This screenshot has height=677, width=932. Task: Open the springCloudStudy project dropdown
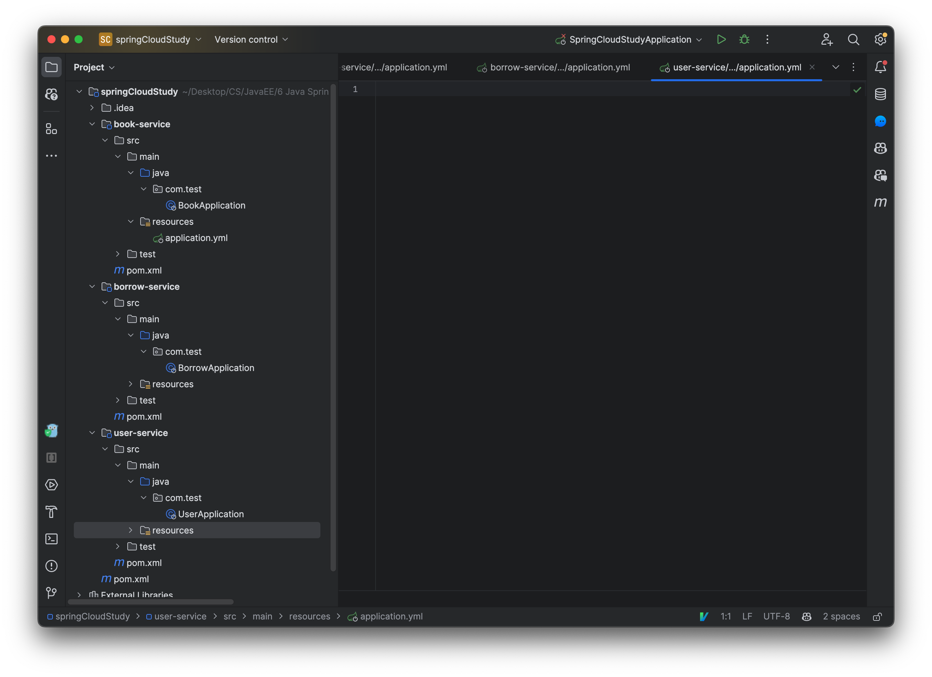(150, 40)
